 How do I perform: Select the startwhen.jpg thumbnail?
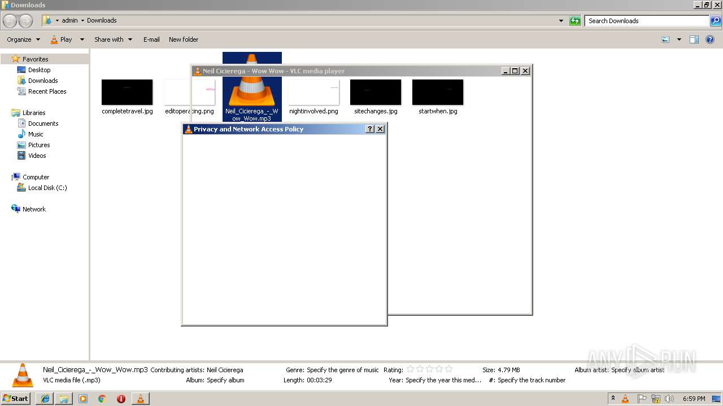438,92
